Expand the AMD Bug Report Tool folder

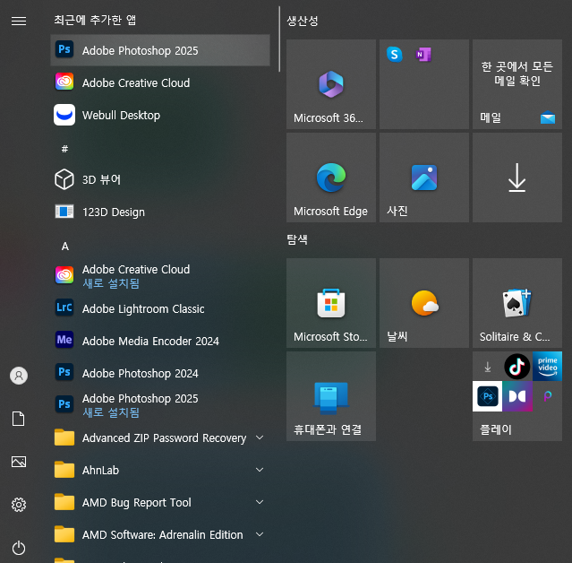tap(160, 502)
